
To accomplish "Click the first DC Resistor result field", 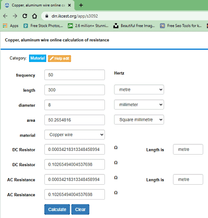I will 74,149.
